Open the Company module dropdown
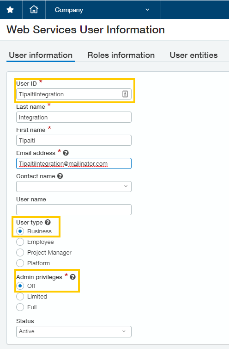 103,10
